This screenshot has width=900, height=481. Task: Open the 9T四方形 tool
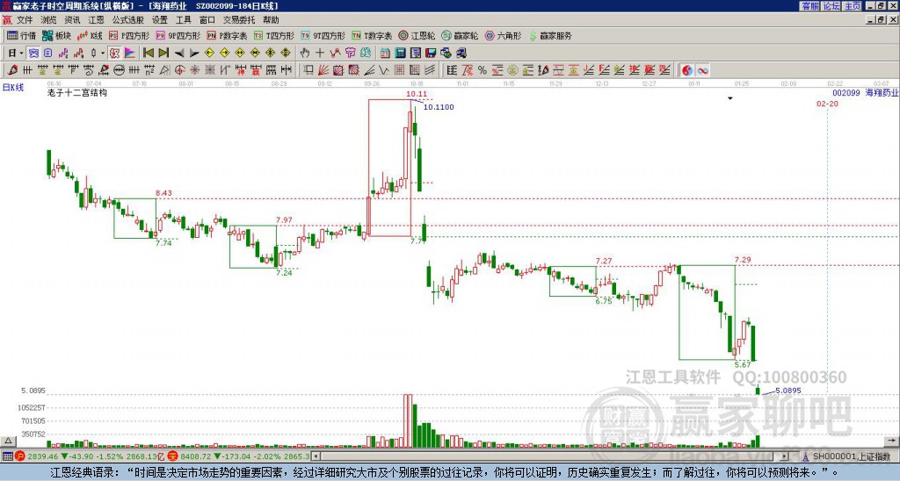[323, 35]
